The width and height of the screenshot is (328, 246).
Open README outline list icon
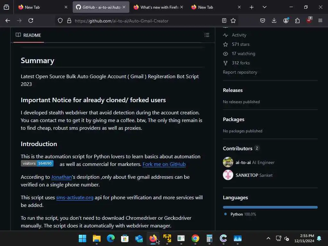click(x=207, y=35)
